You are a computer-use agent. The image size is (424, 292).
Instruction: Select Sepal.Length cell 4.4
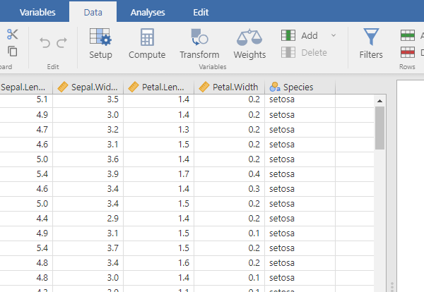(x=26, y=219)
